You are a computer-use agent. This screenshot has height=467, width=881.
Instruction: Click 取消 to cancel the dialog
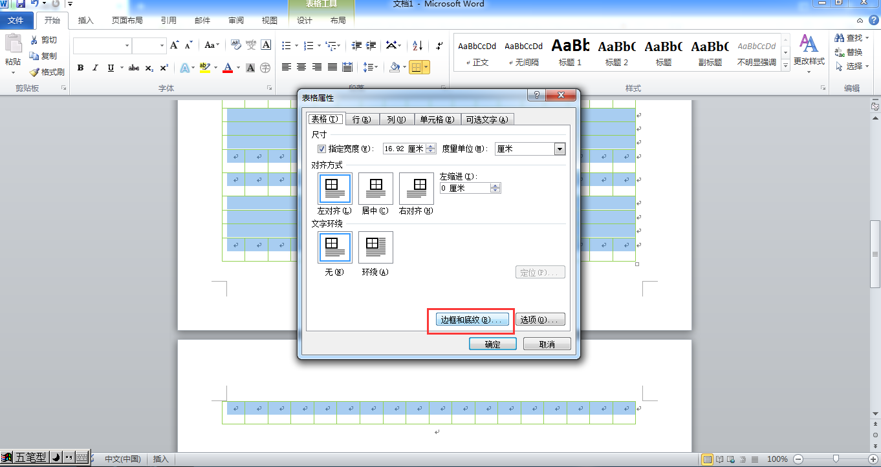[x=547, y=344]
